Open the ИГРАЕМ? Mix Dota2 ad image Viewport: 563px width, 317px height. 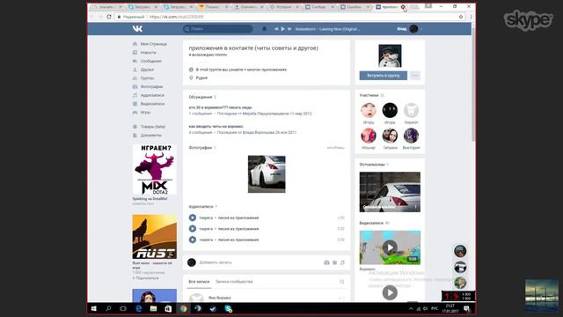click(x=155, y=170)
